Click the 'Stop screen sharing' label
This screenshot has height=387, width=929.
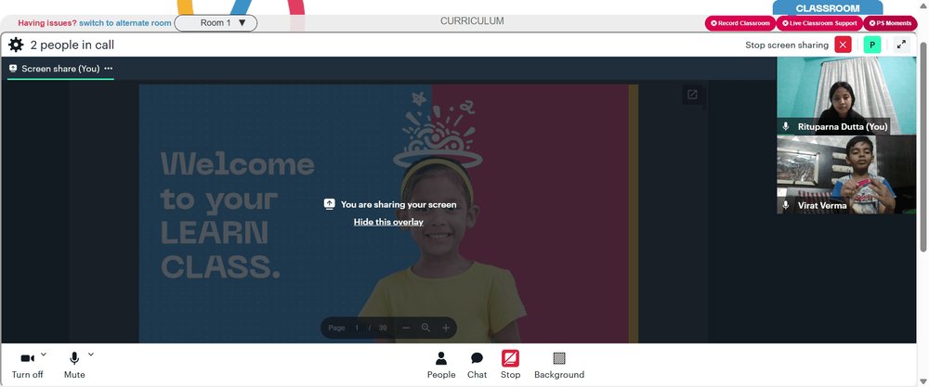[787, 45]
